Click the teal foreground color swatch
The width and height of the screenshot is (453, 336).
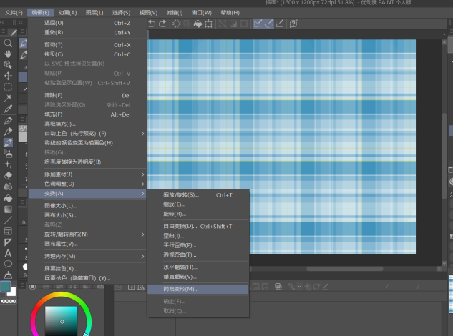point(6,287)
